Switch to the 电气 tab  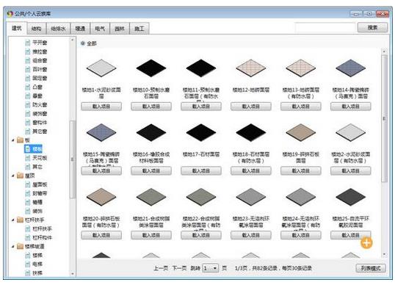click(x=100, y=29)
